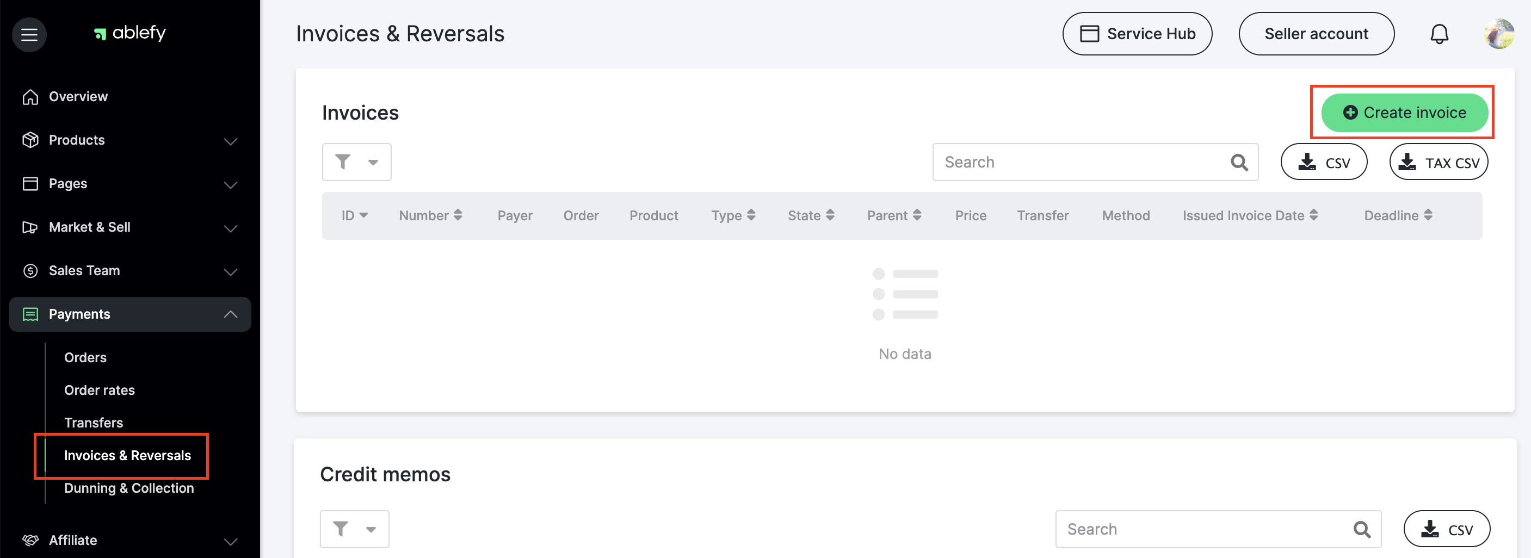Open Order rates under Payments

tap(99, 390)
